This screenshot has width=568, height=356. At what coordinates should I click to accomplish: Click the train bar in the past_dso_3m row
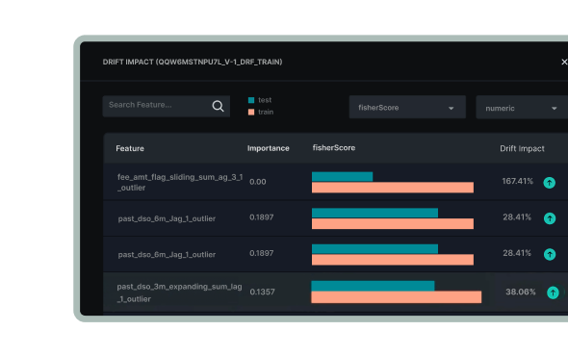[x=397, y=297]
